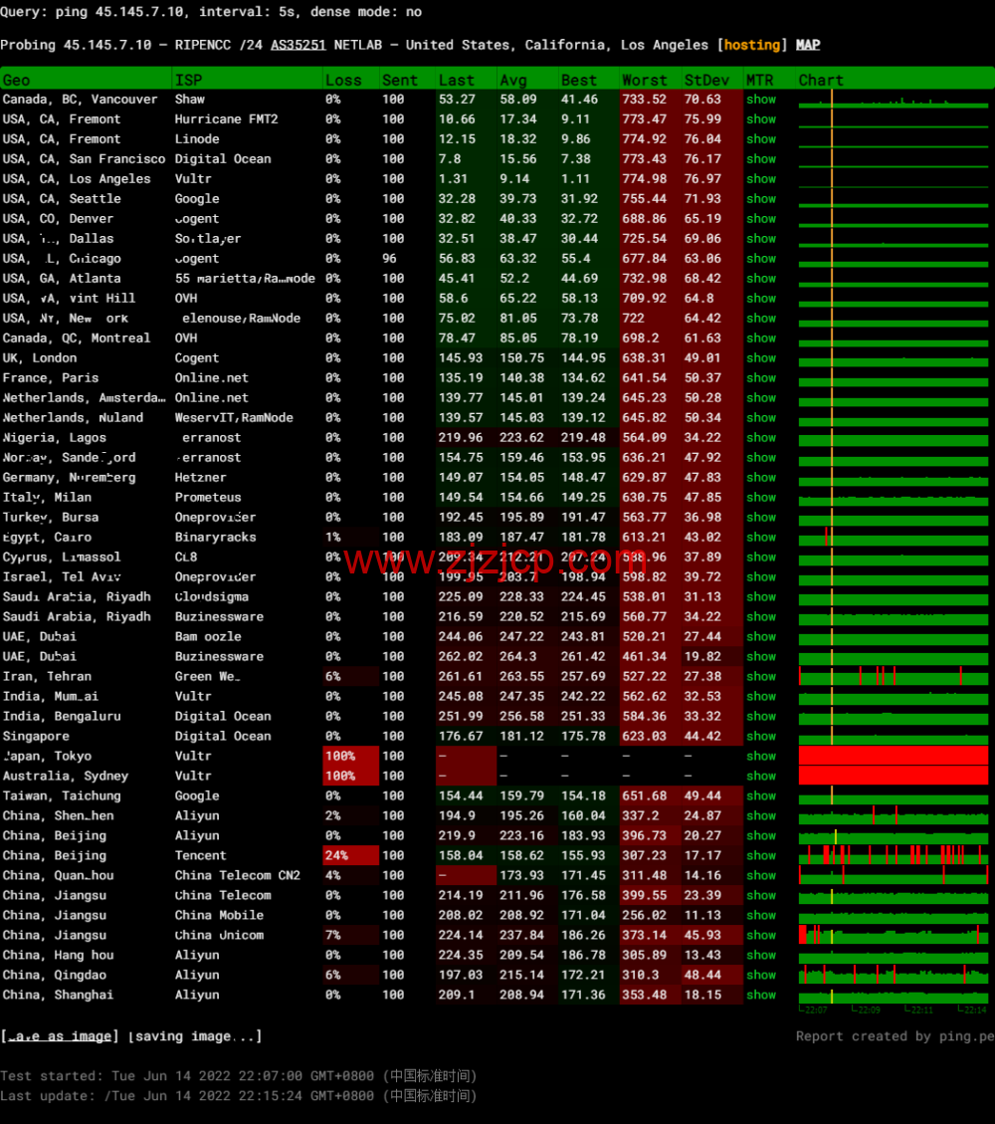Click the Avg column header
Image resolution: width=995 pixels, height=1124 pixels.
[x=513, y=80]
